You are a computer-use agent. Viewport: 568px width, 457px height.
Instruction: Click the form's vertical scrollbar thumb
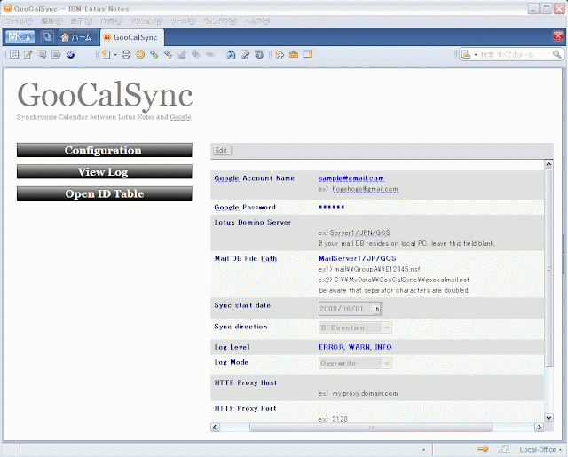tap(548, 268)
